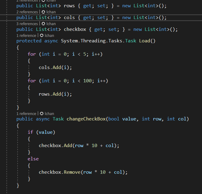Click the 'checkbox' property name in its declaration
202x194 pixels.
(x=75, y=29)
